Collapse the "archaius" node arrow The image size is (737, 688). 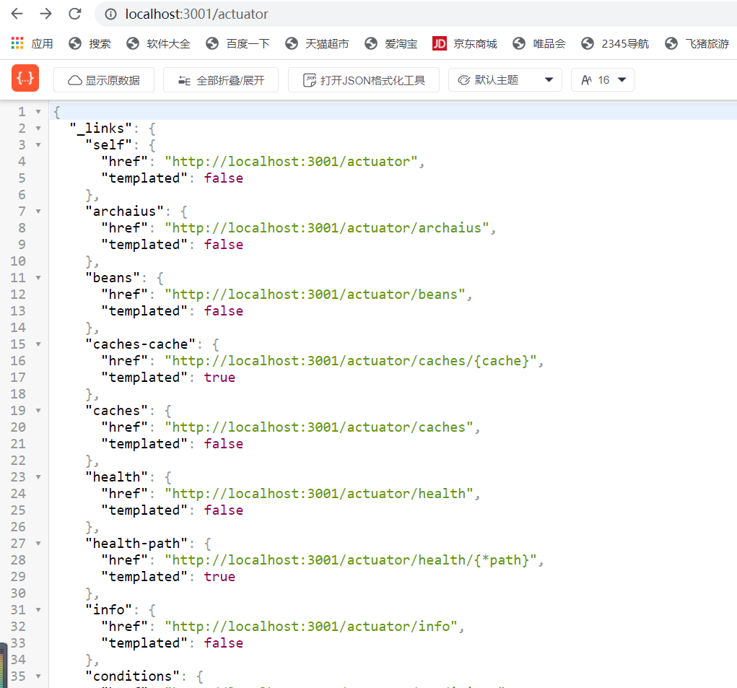coord(38,212)
